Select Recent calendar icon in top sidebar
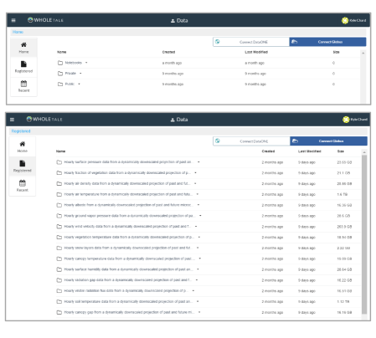The height and width of the screenshot is (338, 376). pyautogui.click(x=23, y=84)
